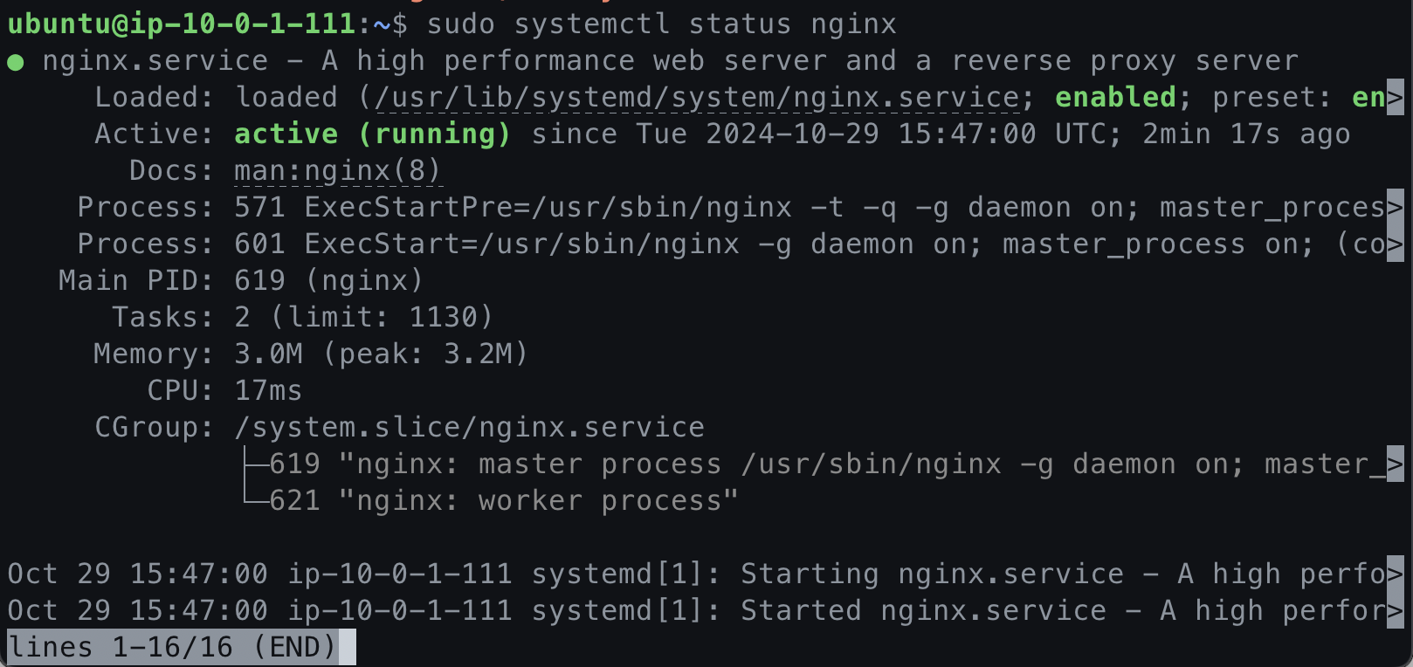The width and height of the screenshot is (1413, 667).
Task: Click the 'active (running)' status text
Action: coord(373,134)
